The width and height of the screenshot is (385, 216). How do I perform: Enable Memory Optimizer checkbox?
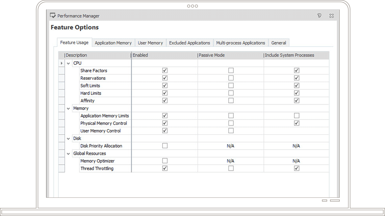click(165, 161)
